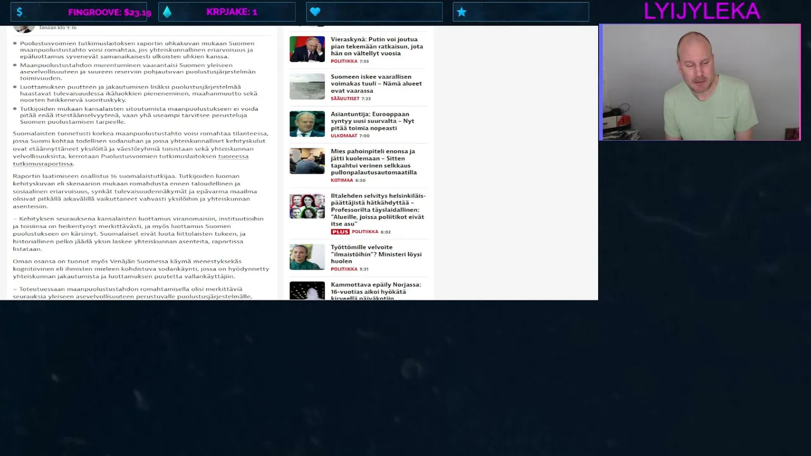The height and width of the screenshot is (456, 811).
Task: Open headline 'Mies pahoinpiteli enonsa'
Action: (x=374, y=161)
